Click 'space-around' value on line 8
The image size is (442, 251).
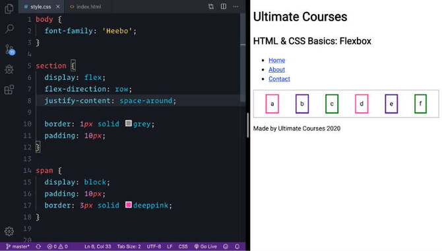pyautogui.click(x=146, y=101)
